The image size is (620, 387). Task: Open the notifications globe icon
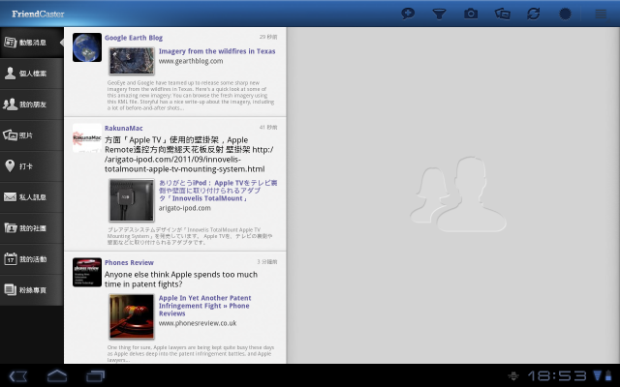[x=565, y=14]
